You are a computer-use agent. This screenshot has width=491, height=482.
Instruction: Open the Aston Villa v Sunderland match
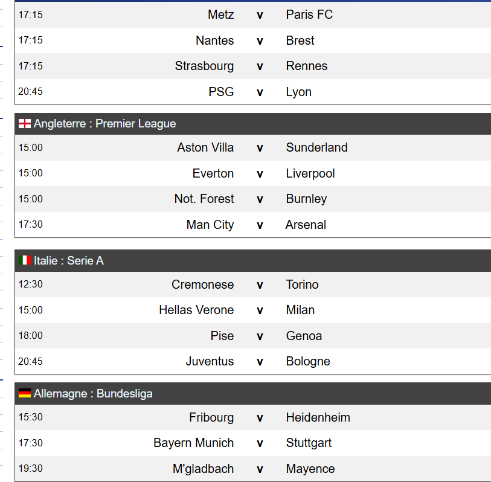(x=260, y=147)
